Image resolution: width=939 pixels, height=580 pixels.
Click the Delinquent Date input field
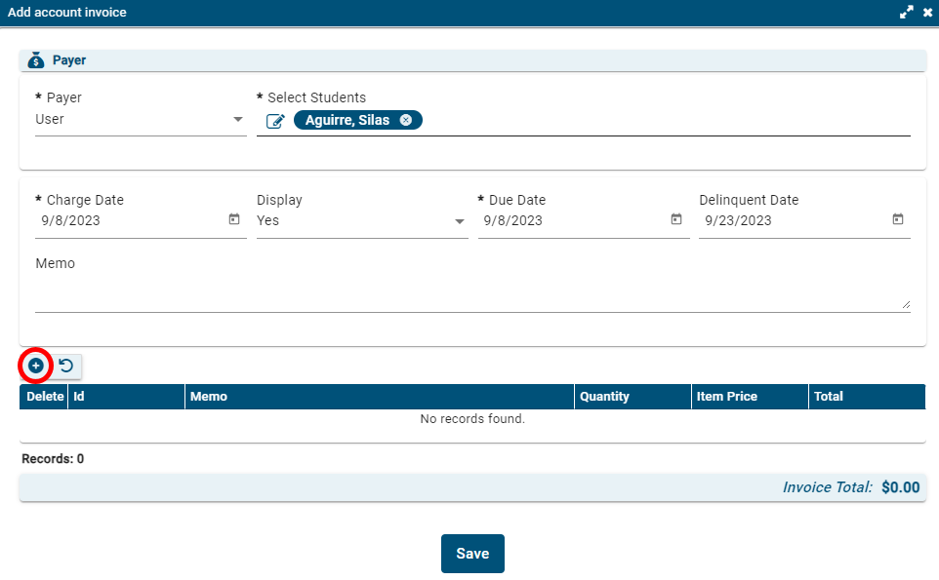(x=791, y=221)
